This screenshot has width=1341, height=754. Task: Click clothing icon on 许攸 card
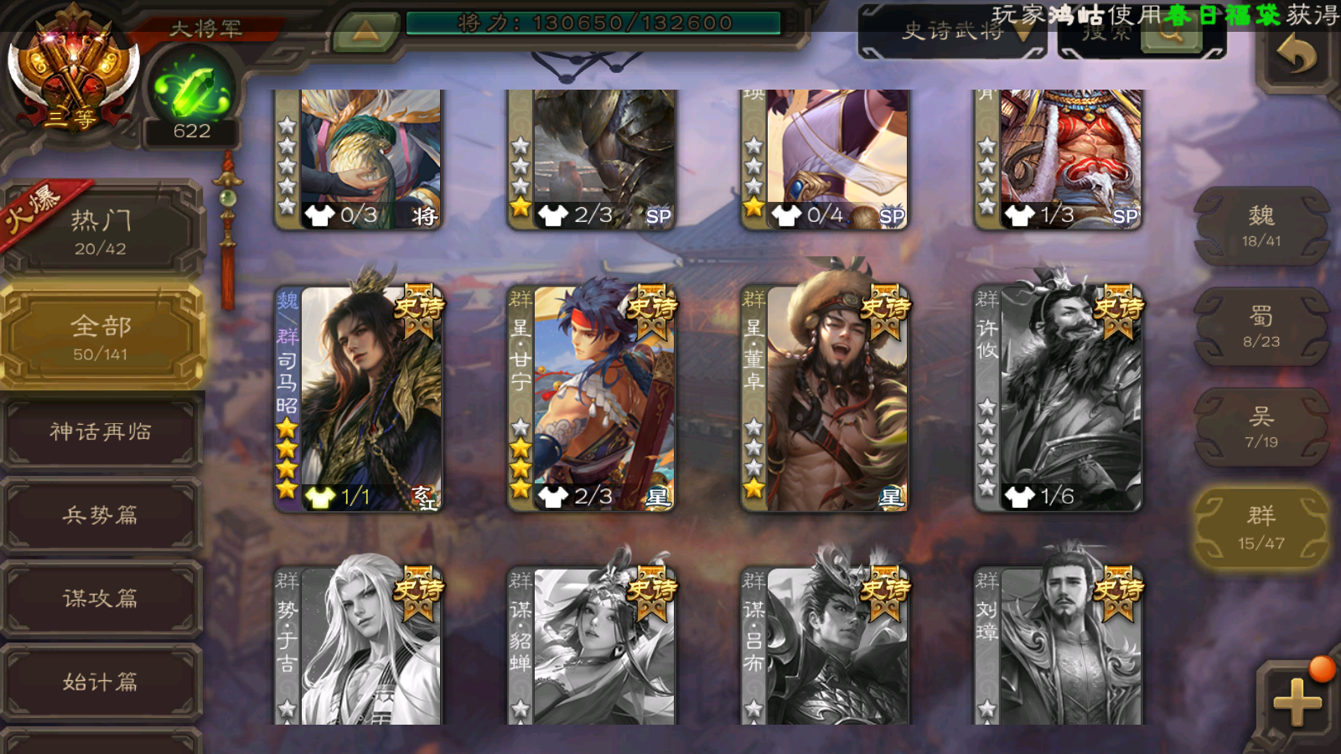tap(1018, 497)
